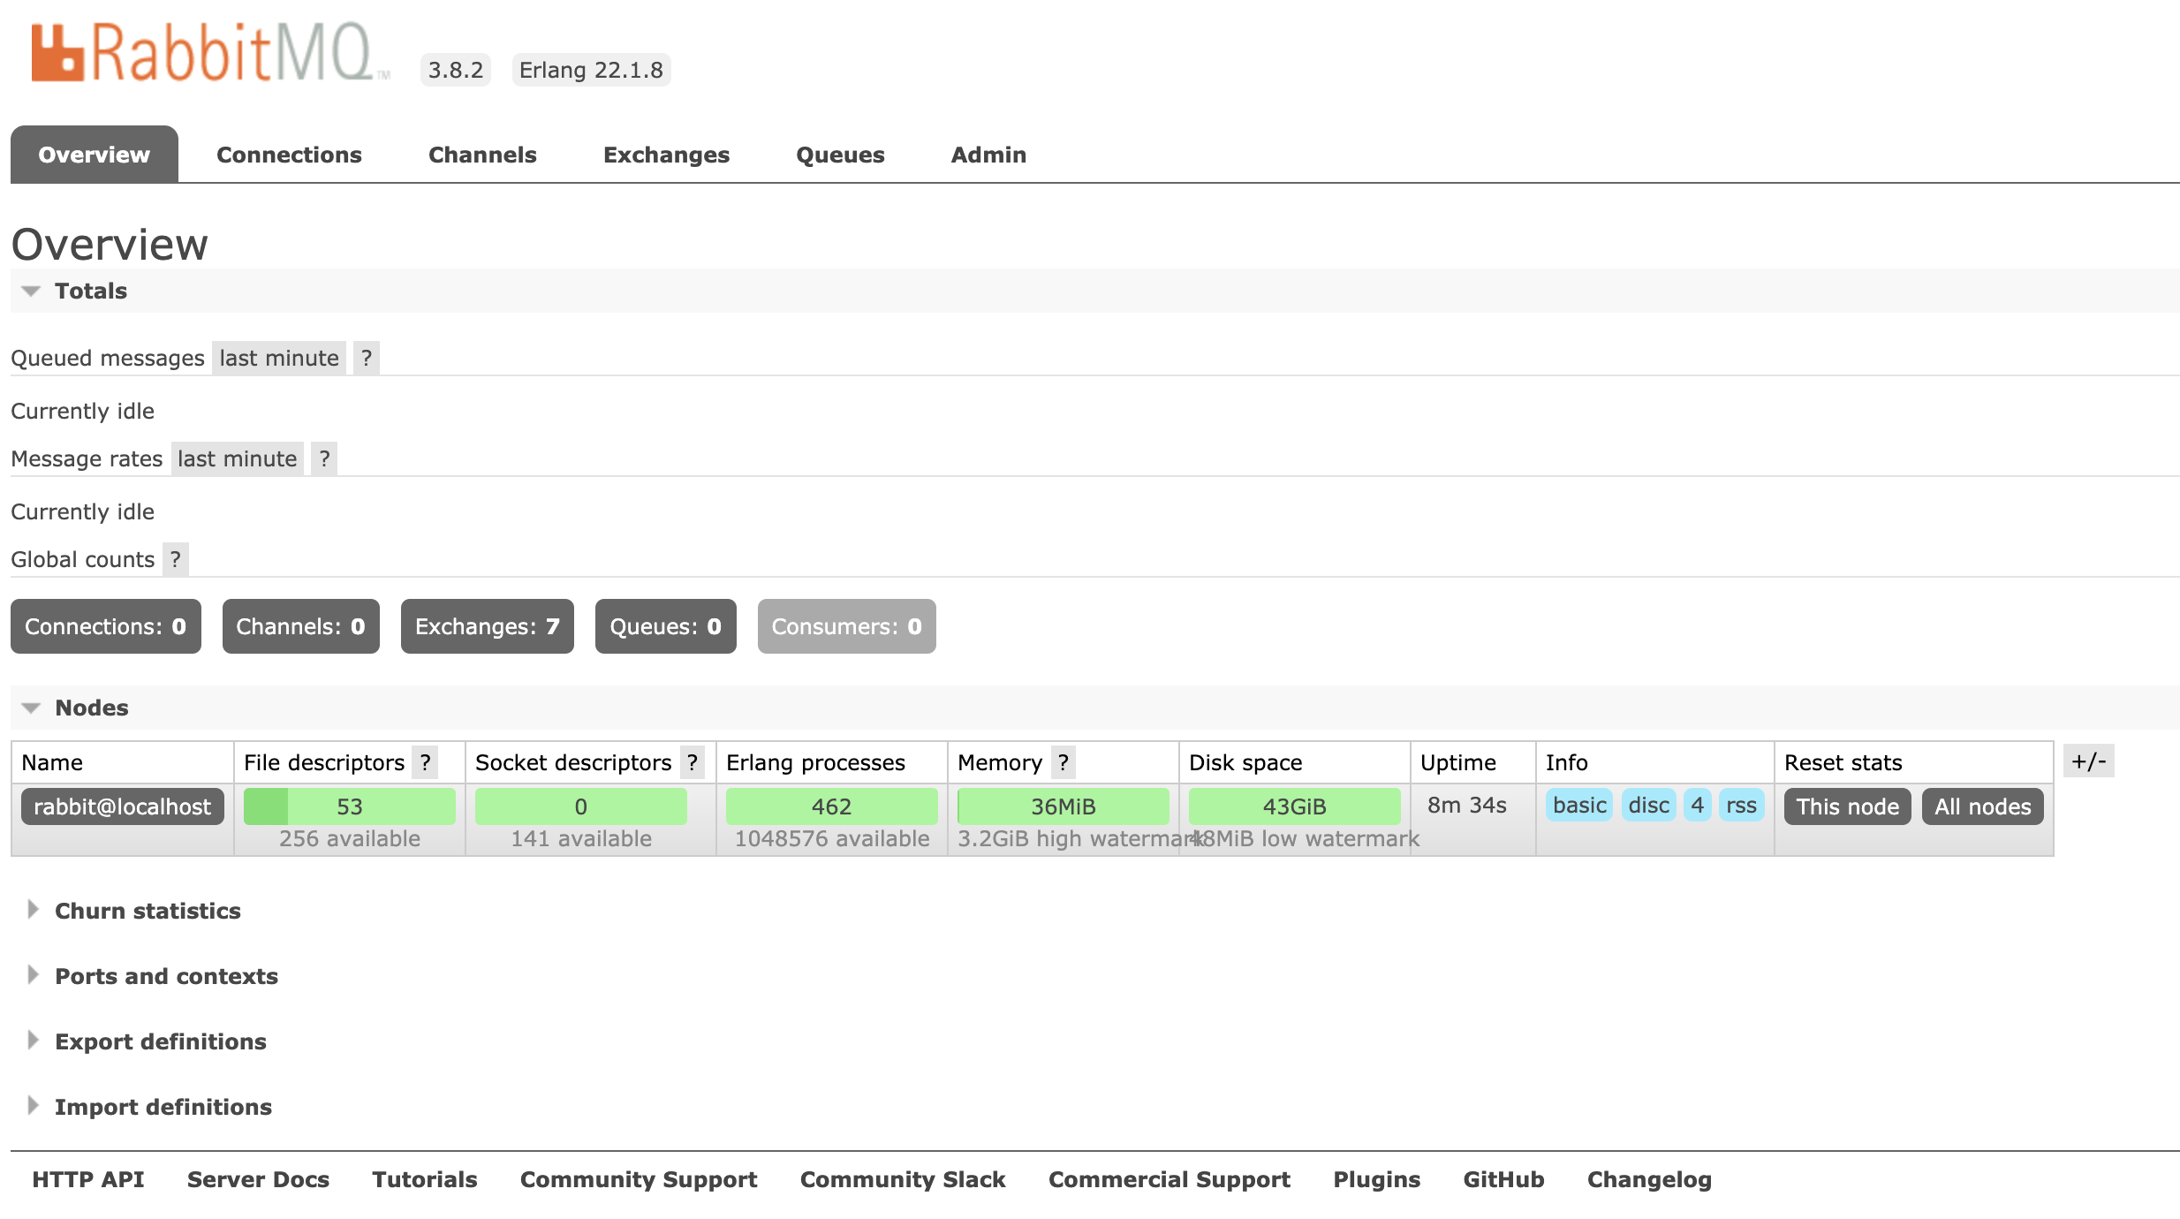Viewport: 2180px width, 1219px height.
Task: Expand Ports and contexts section
Action: point(165,976)
